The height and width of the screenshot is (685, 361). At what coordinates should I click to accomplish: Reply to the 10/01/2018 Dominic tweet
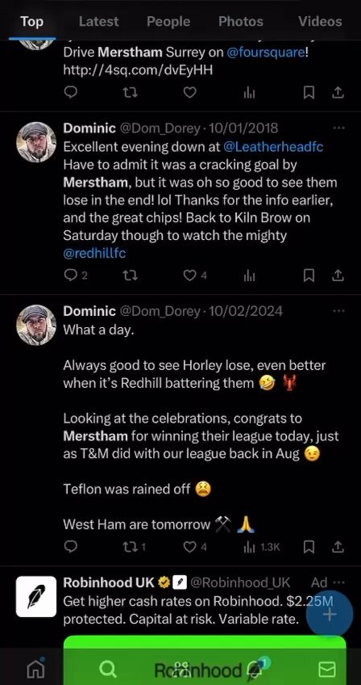[70, 275]
